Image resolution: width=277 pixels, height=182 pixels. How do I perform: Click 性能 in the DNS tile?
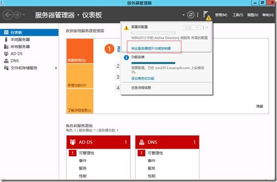[x=151, y=176]
